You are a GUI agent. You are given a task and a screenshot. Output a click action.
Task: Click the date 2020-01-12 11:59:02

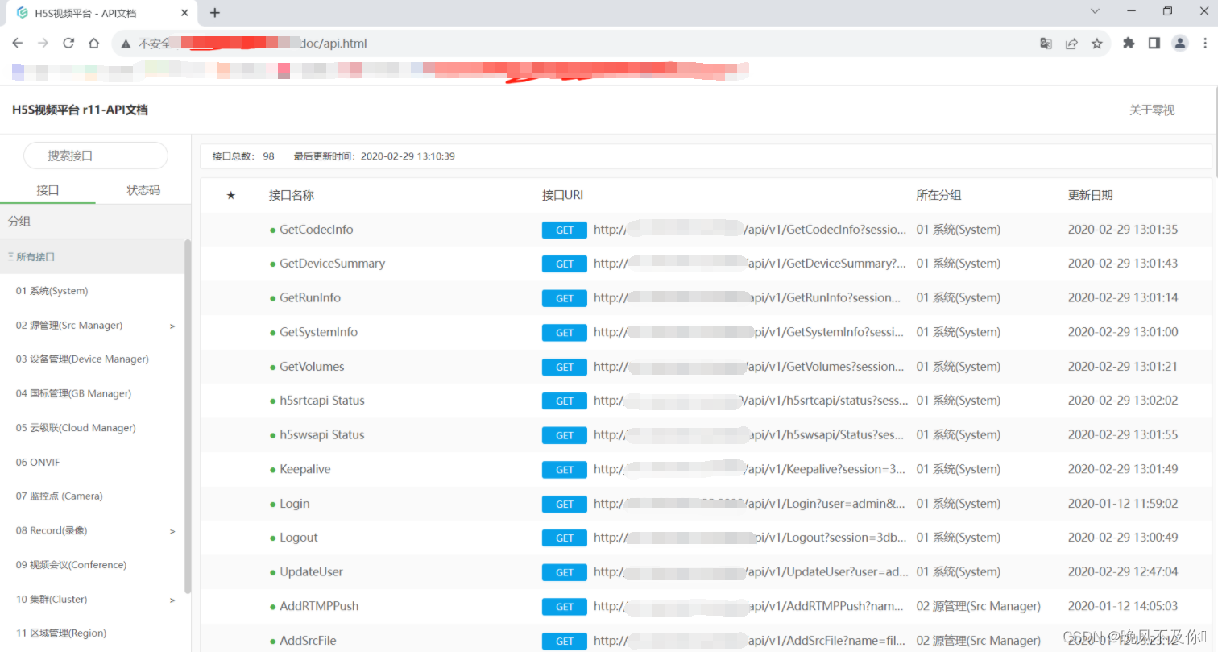[1123, 504]
